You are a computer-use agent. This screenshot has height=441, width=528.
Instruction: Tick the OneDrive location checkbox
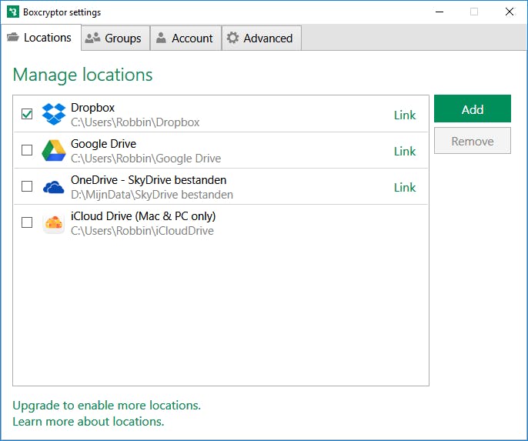click(27, 186)
